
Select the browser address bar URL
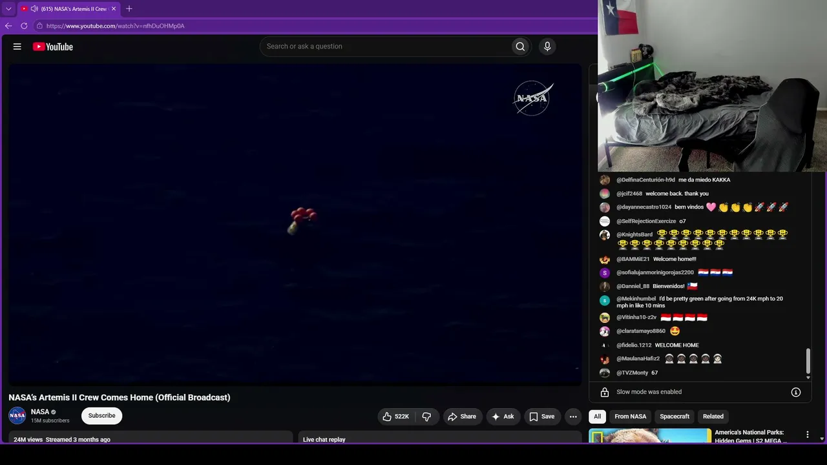pyautogui.click(x=116, y=26)
